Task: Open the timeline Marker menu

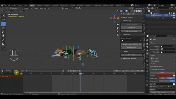Action: coord(28,71)
